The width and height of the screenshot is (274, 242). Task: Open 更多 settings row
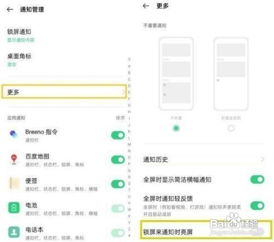click(64, 92)
